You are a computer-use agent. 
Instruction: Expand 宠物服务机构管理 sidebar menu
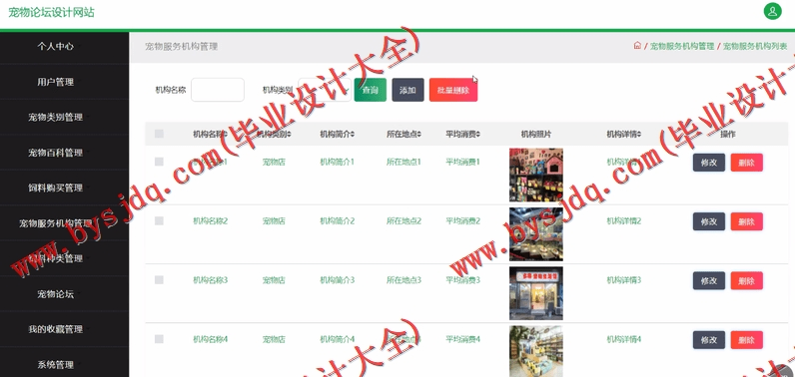[x=55, y=223]
